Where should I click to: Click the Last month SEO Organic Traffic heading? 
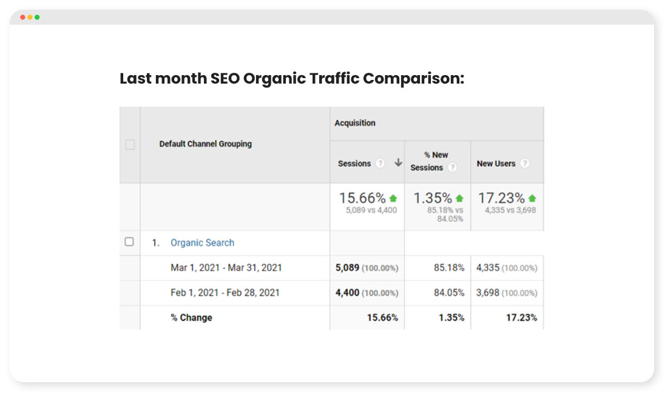tap(292, 79)
